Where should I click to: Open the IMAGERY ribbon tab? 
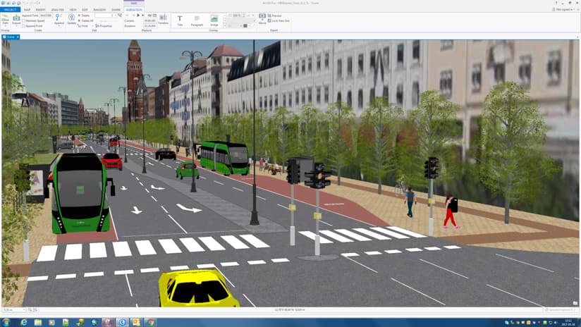tap(99, 10)
